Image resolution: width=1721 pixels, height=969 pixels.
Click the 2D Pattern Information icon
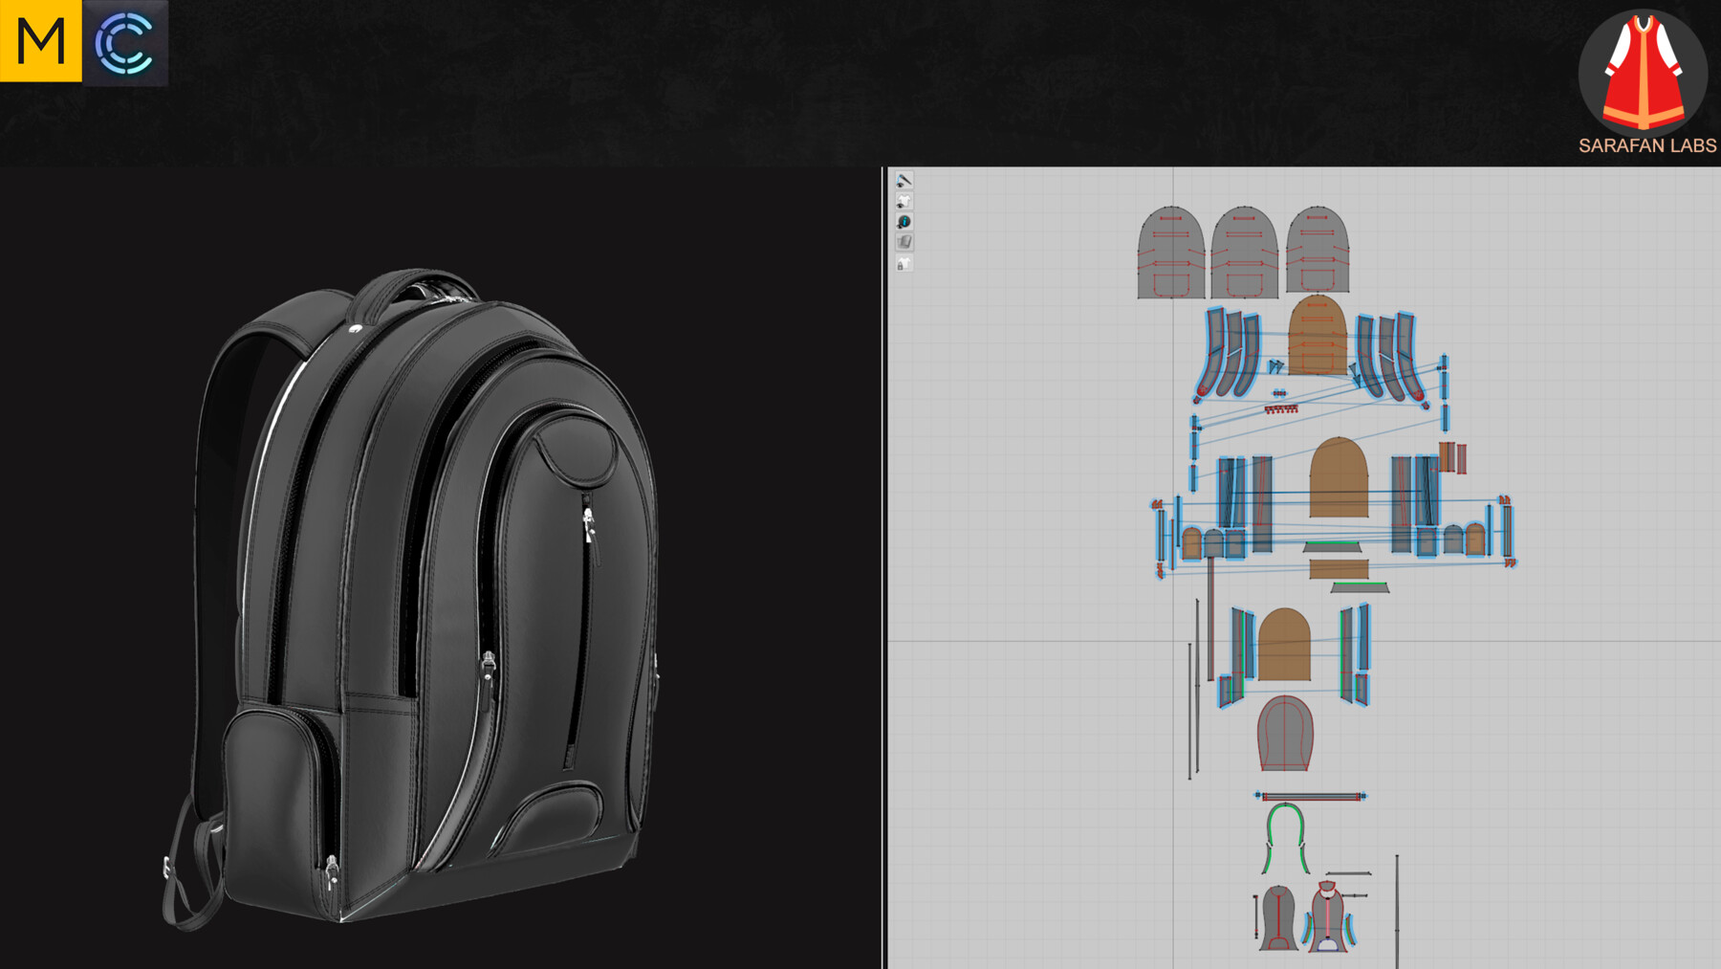pyautogui.click(x=904, y=221)
